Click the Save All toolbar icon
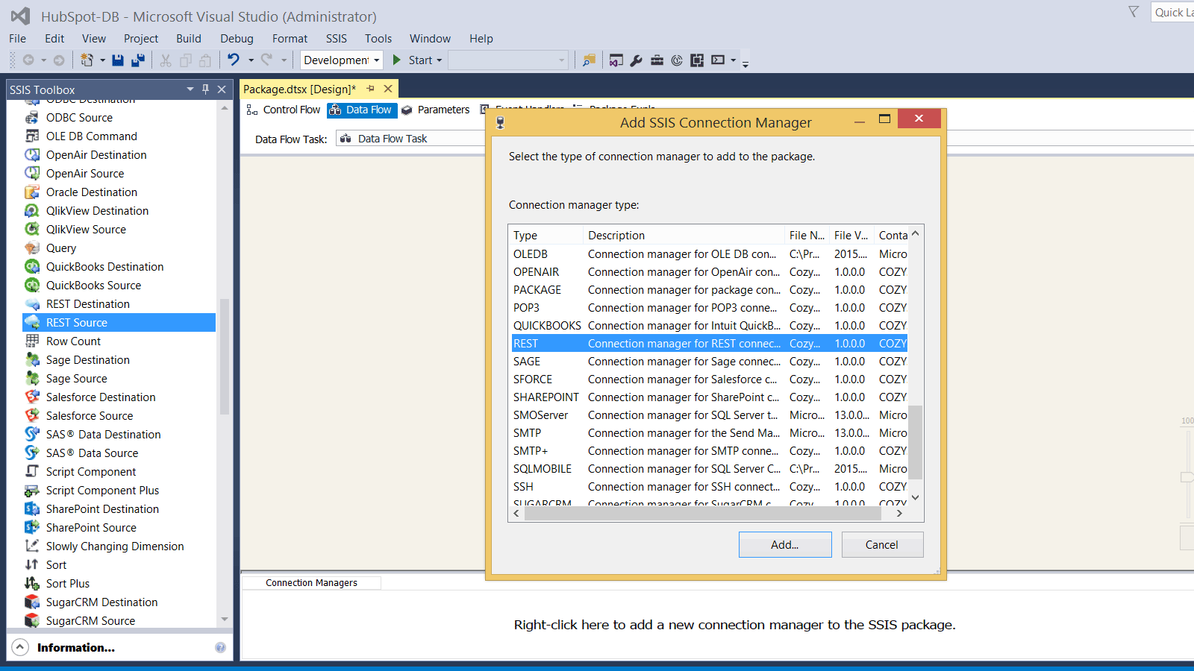 click(138, 60)
